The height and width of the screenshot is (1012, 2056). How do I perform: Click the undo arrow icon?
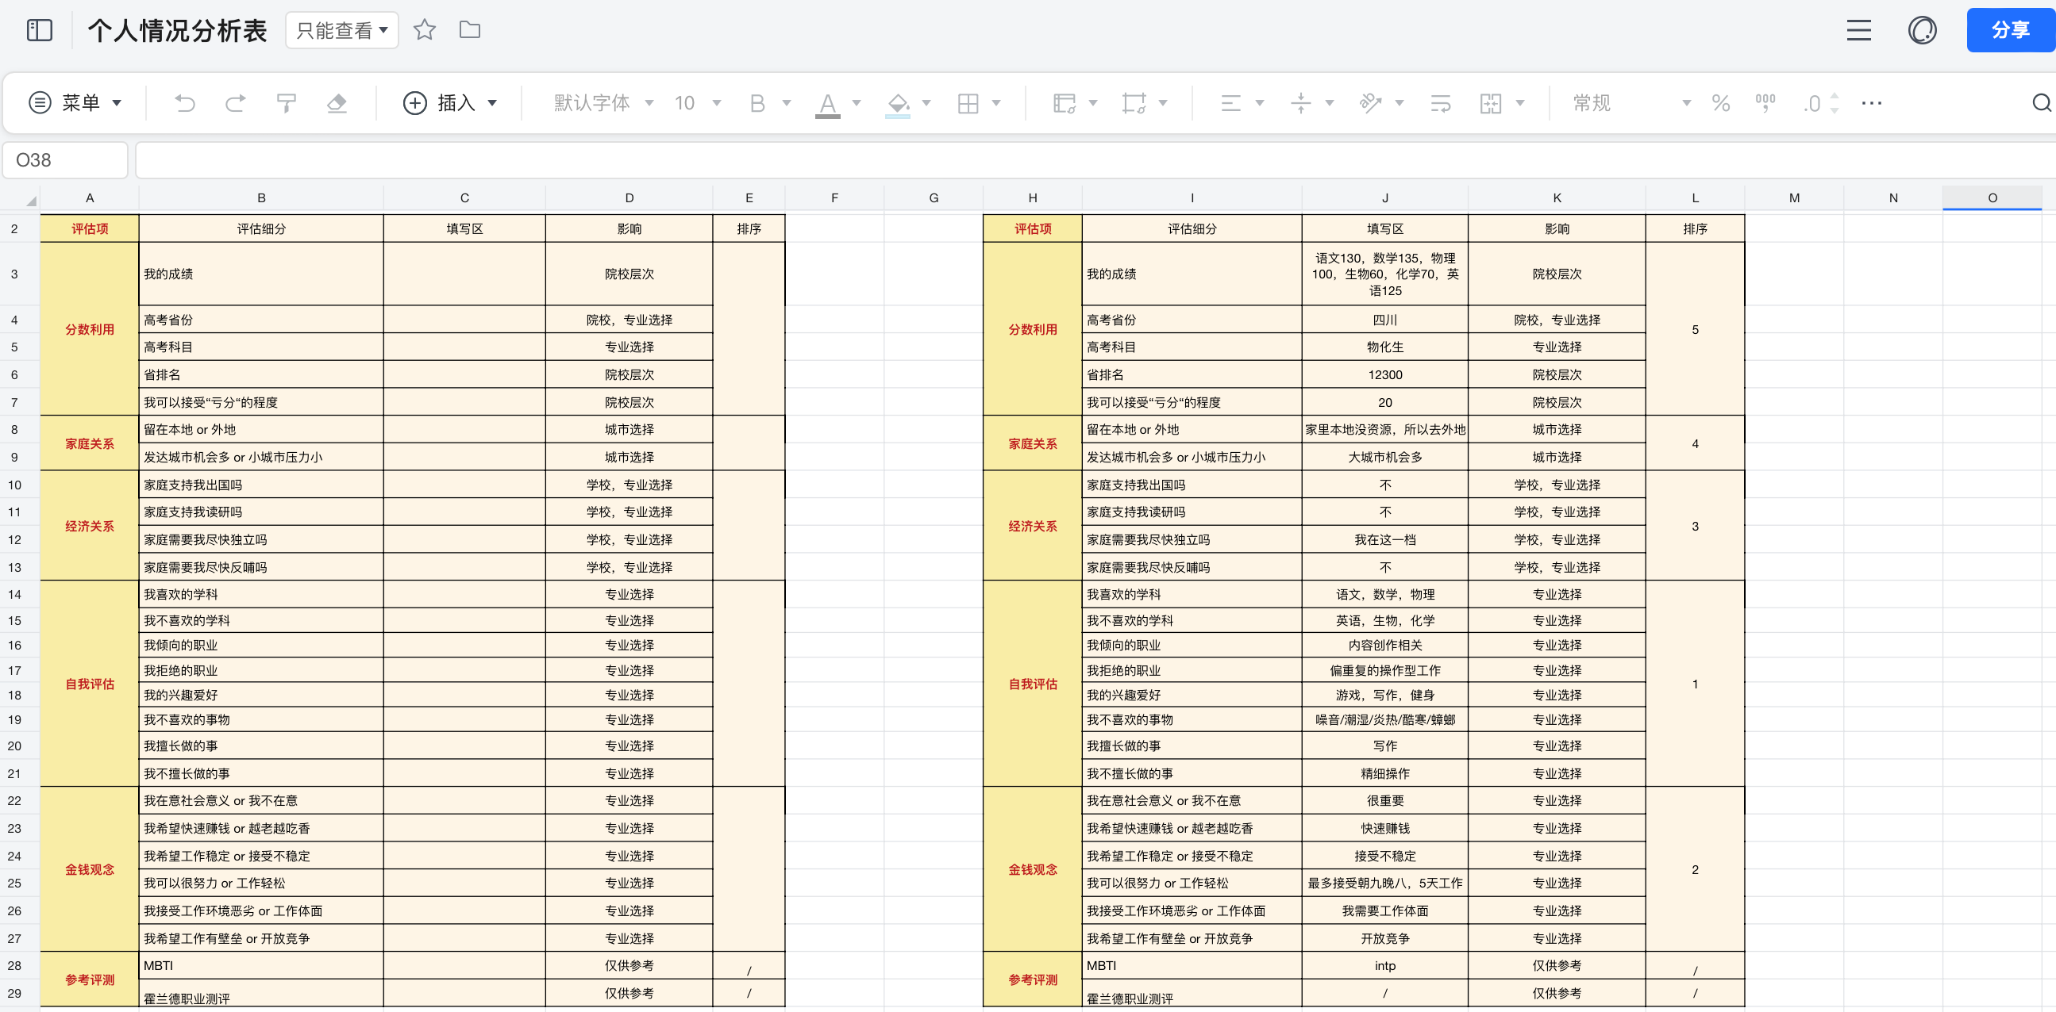coord(184,103)
